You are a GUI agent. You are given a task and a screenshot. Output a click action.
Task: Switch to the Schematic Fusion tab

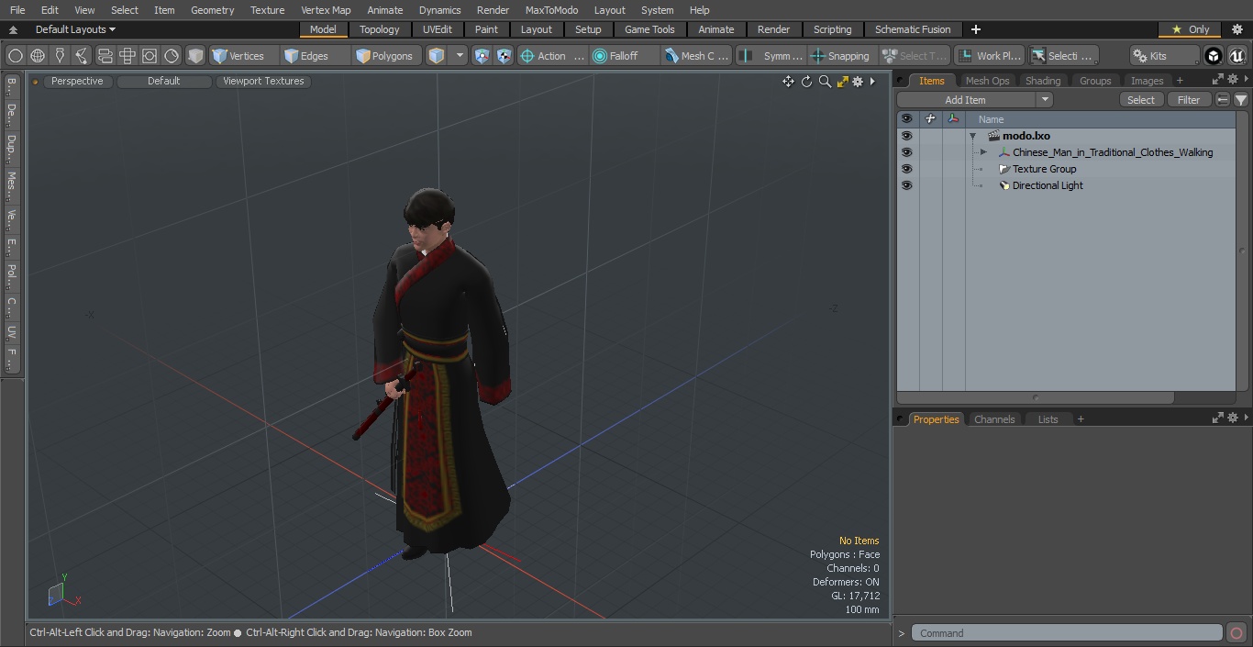point(913,29)
